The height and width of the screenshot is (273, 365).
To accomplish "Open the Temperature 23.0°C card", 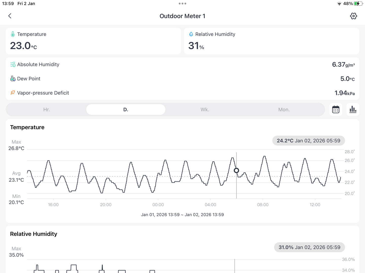I will point(93,41).
